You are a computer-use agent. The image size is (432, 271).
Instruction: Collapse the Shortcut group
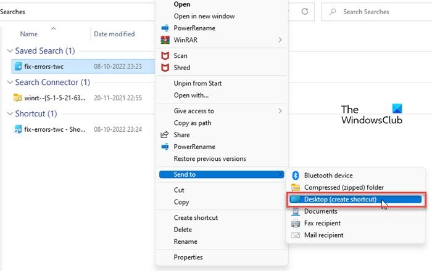pyautogui.click(x=9, y=114)
